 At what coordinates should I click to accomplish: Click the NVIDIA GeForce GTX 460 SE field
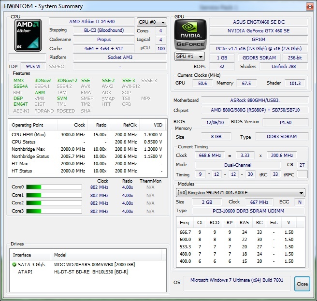(259, 31)
